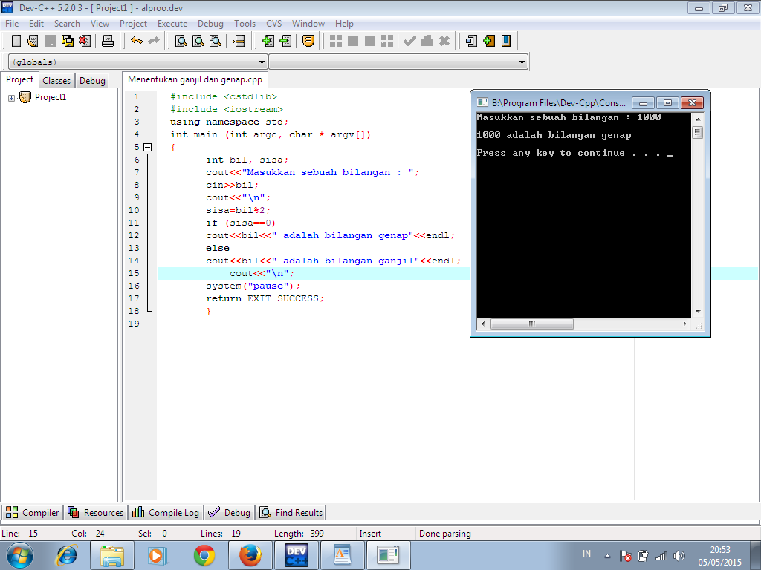Screen dimensions: 761x570
Task: Show the Find Results panel tab
Action: click(291, 512)
